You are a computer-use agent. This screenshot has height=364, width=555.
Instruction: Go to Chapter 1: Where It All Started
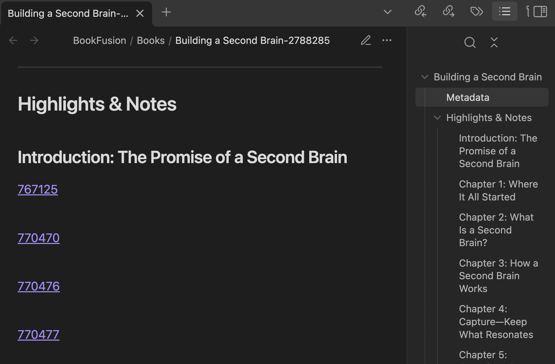coord(498,190)
